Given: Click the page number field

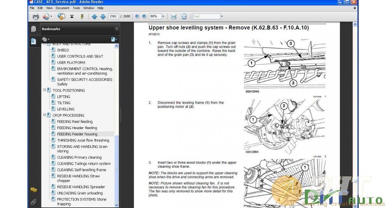Looking at the screenshot, I should tap(113, 16).
